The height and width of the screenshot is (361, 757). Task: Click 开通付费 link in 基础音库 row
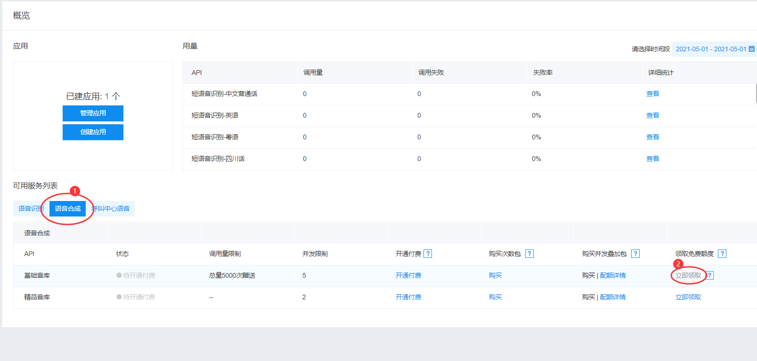coord(408,275)
